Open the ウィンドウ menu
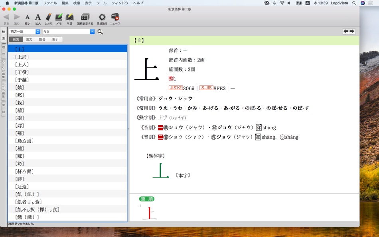Image resolution: width=379 pixels, height=237 pixels. (x=120, y=3)
